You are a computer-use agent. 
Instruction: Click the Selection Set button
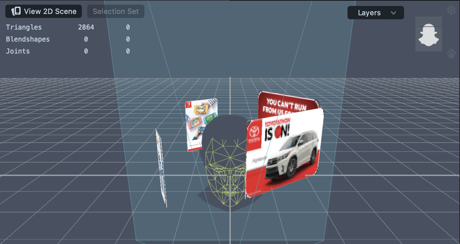click(115, 11)
